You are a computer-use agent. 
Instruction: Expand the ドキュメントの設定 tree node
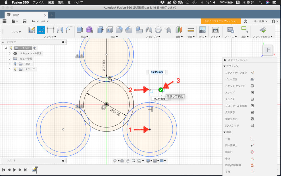coord(10,53)
